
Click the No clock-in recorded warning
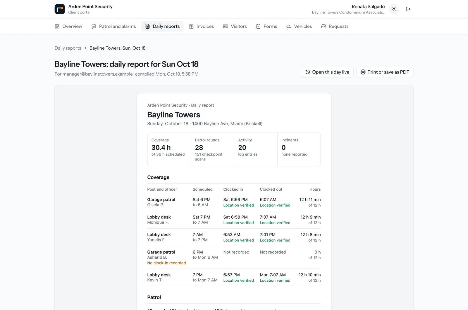166,263
